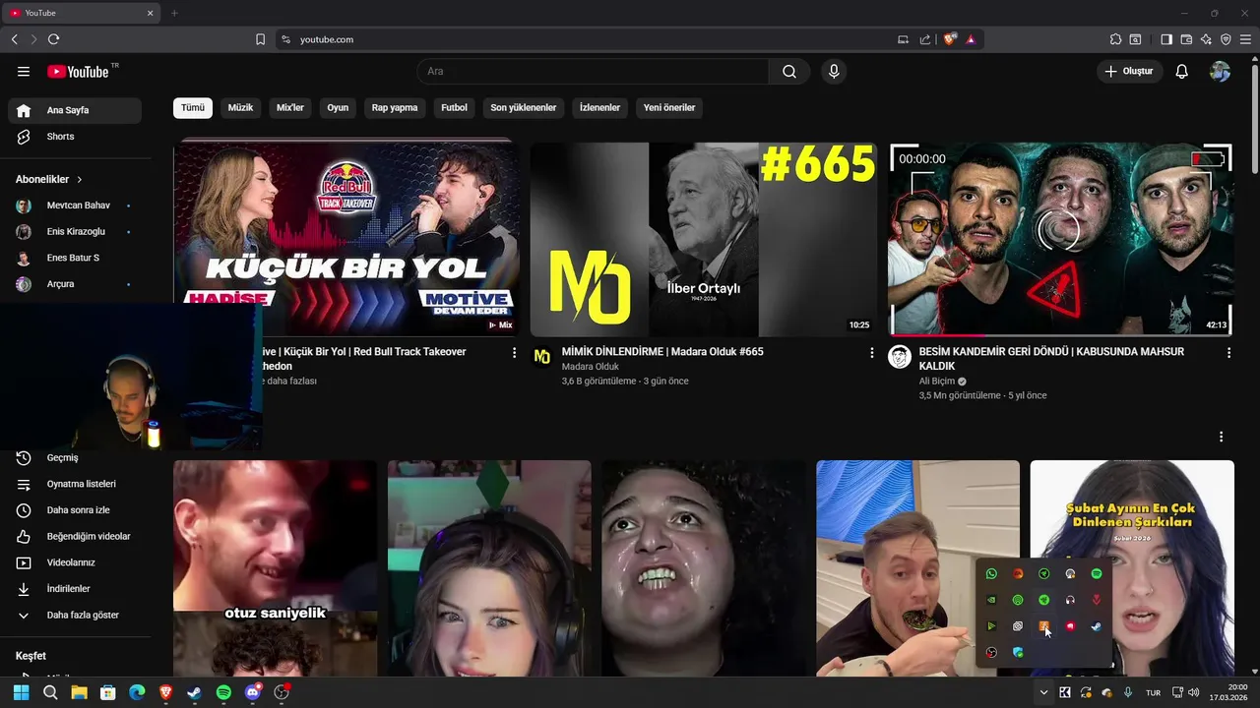The height and width of the screenshot is (708, 1260).
Task: Open the Steam icon in tray popup
Action: click(x=1097, y=626)
